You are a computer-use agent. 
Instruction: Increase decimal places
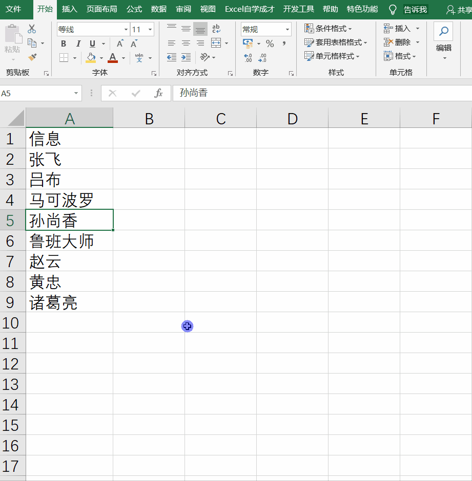coord(248,57)
